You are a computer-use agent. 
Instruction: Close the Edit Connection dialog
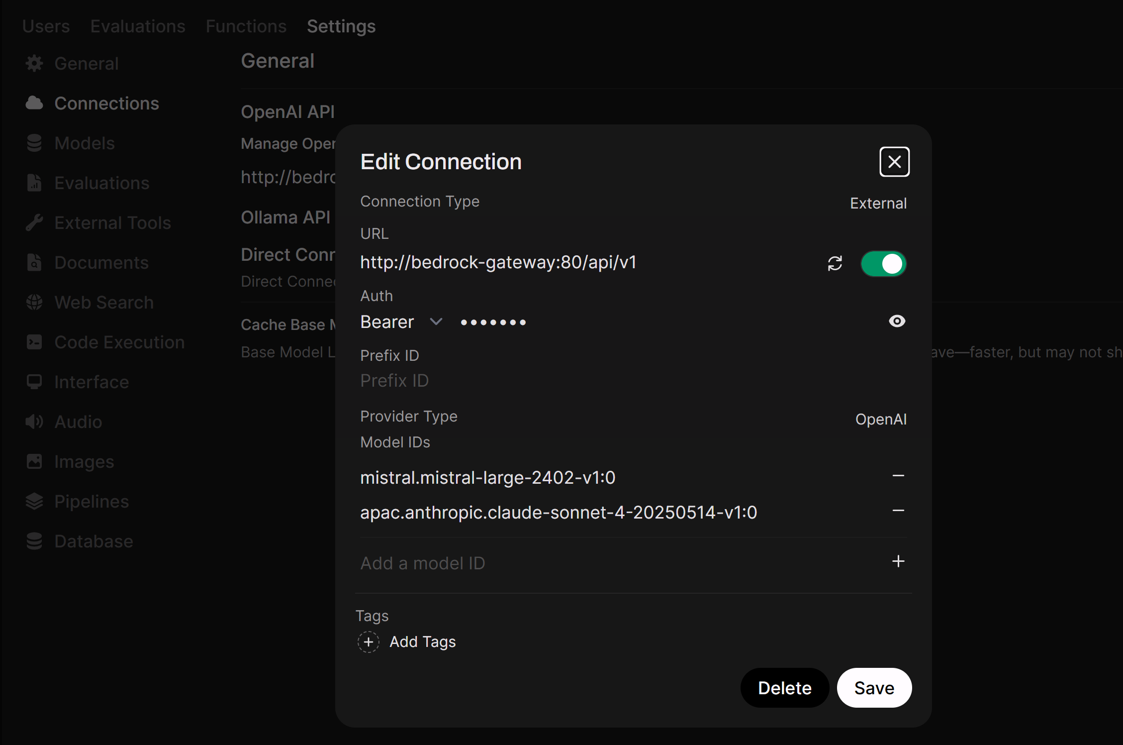(894, 162)
